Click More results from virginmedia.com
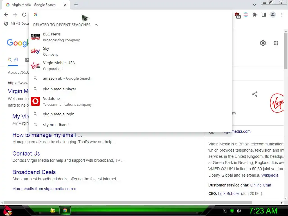This screenshot has width=288, height=216. coord(44,189)
